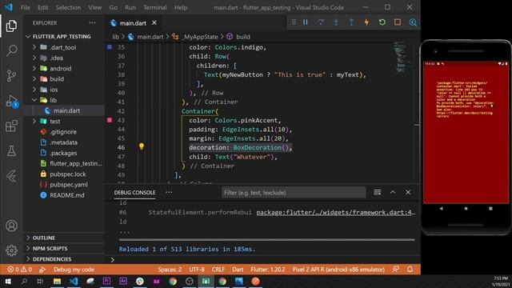Open the Flutter sidebar icon
Image resolution: width=512 pixels, height=288 pixels.
pos(11,176)
